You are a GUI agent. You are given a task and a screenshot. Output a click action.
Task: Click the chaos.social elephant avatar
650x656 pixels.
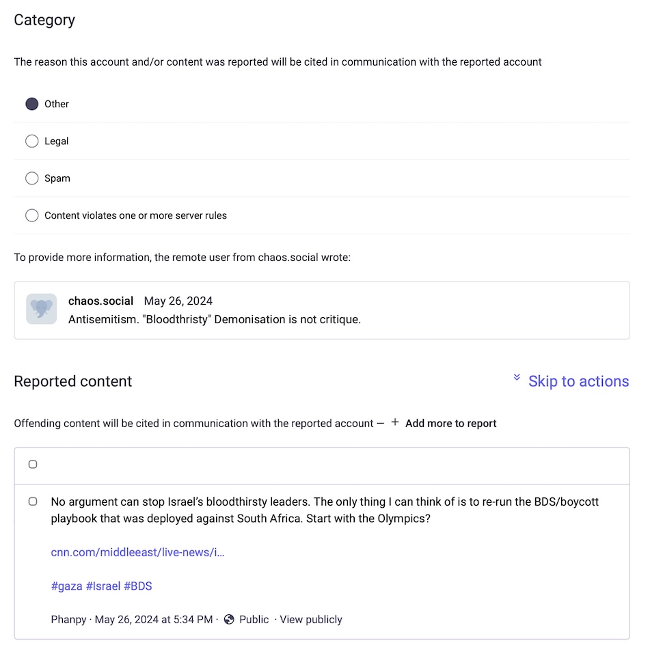41,309
